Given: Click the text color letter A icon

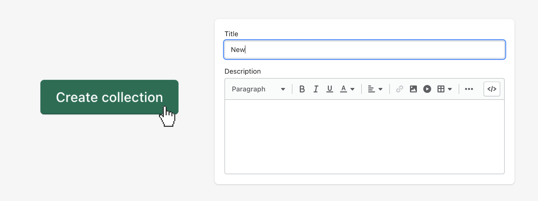Looking at the screenshot, I should click(x=343, y=89).
